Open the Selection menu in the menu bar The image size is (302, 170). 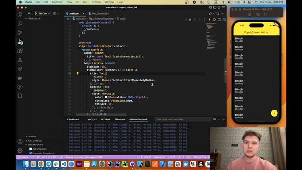pyautogui.click(x=57, y=2)
